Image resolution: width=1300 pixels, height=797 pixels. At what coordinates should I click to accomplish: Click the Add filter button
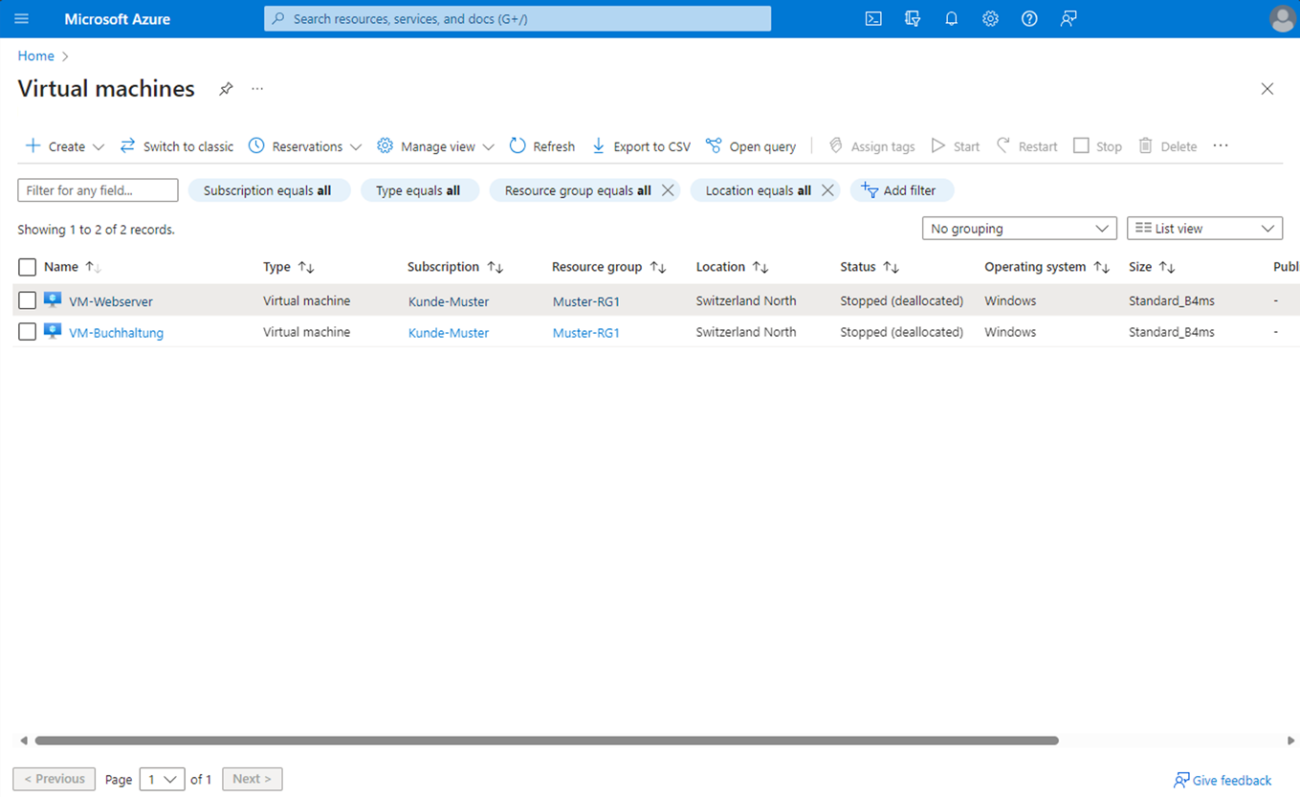901,190
